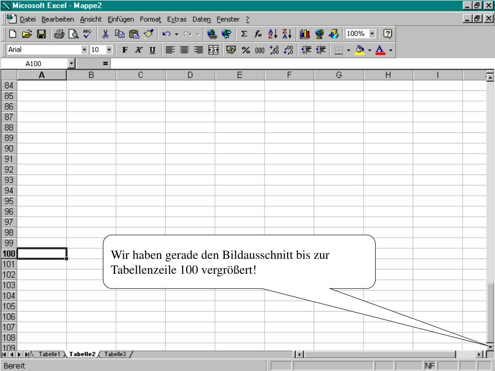Expand the undo history arrow
Viewport: 495px width, 371px height.
pos(176,34)
